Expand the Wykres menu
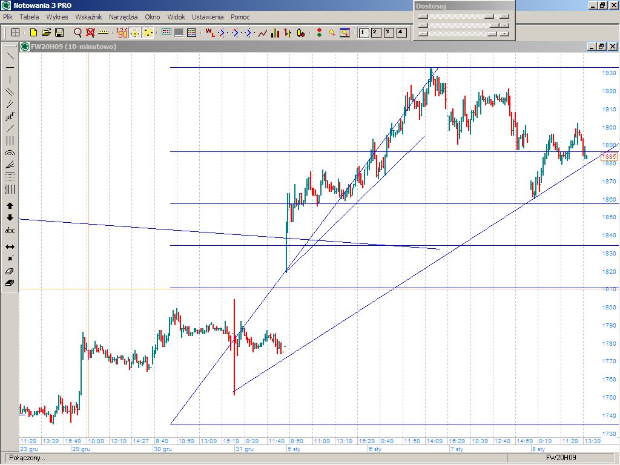Image resolution: width=620 pixels, height=465 pixels. pos(57,17)
